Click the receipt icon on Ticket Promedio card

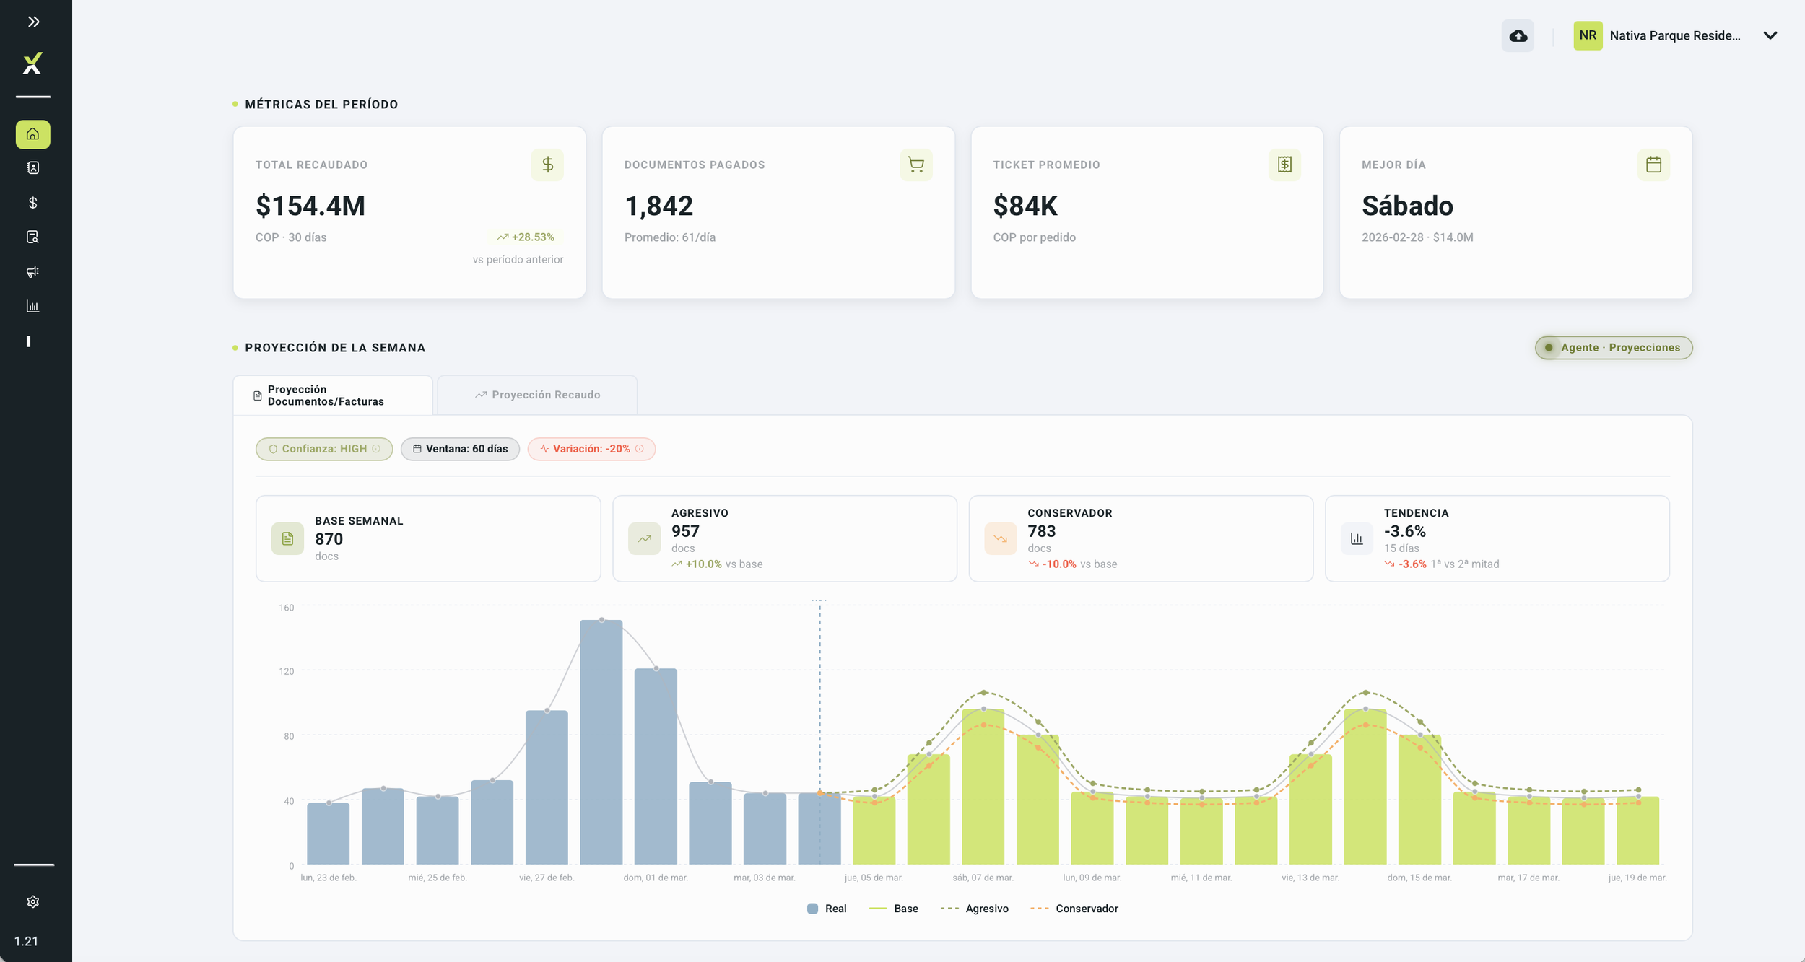coord(1284,165)
